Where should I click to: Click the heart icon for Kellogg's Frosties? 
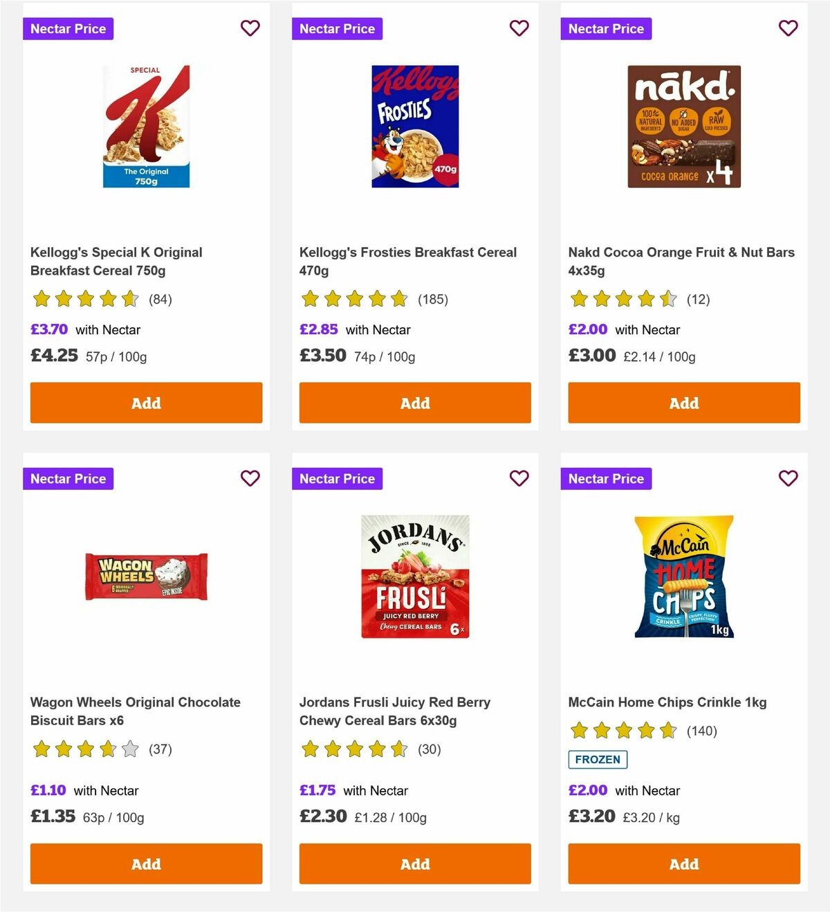pos(519,28)
